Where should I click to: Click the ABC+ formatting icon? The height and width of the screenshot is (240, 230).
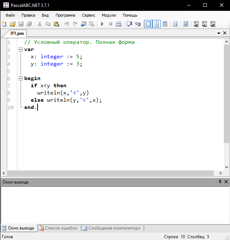[x=165, y=24]
